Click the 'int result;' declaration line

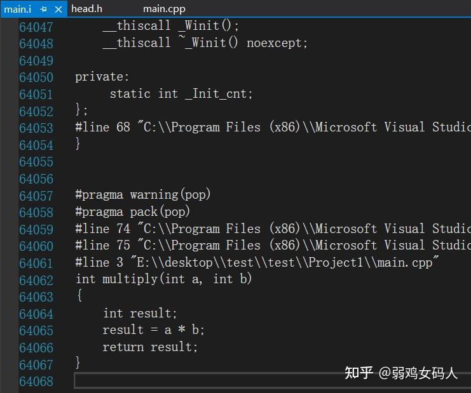tap(140, 313)
